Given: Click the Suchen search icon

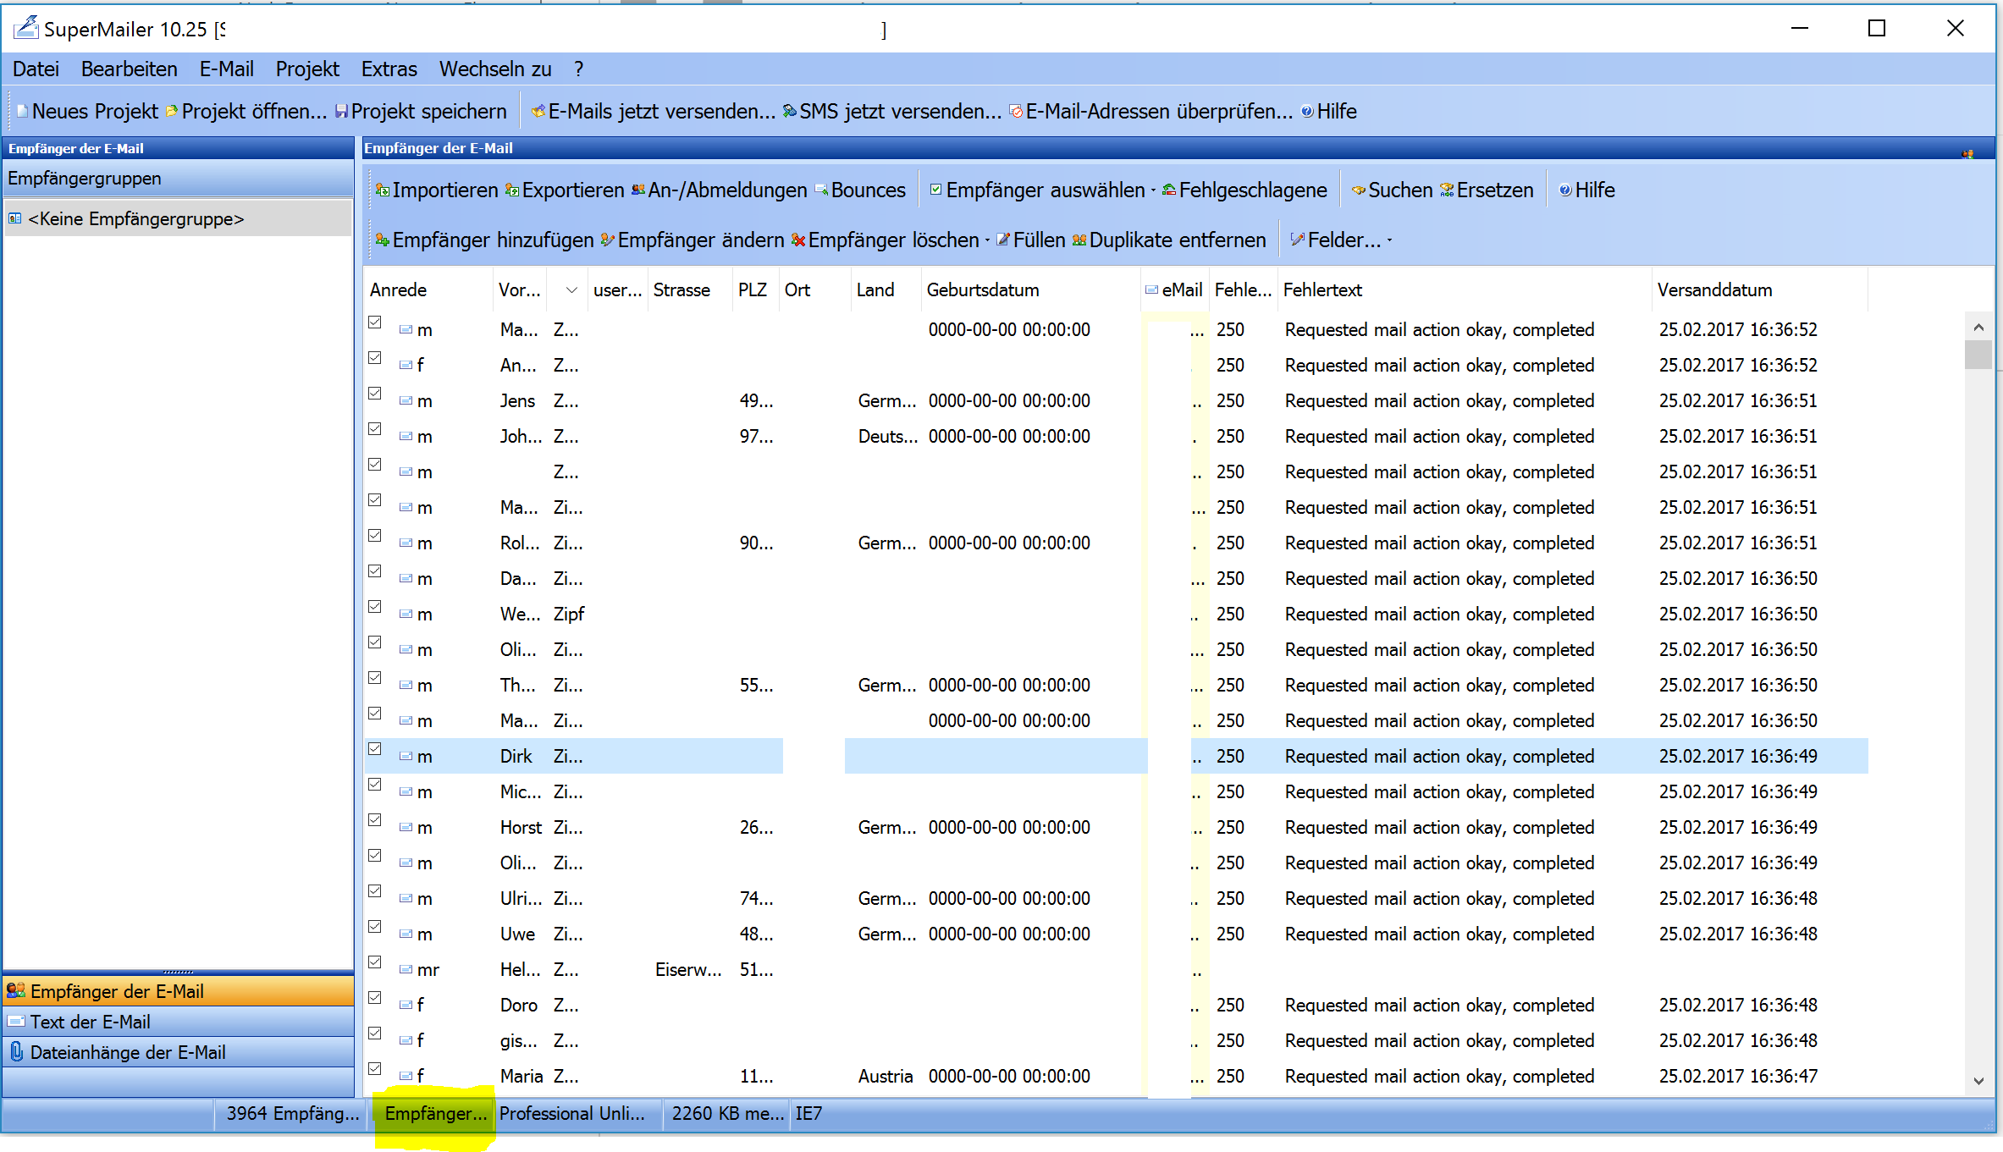Looking at the screenshot, I should (1359, 190).
